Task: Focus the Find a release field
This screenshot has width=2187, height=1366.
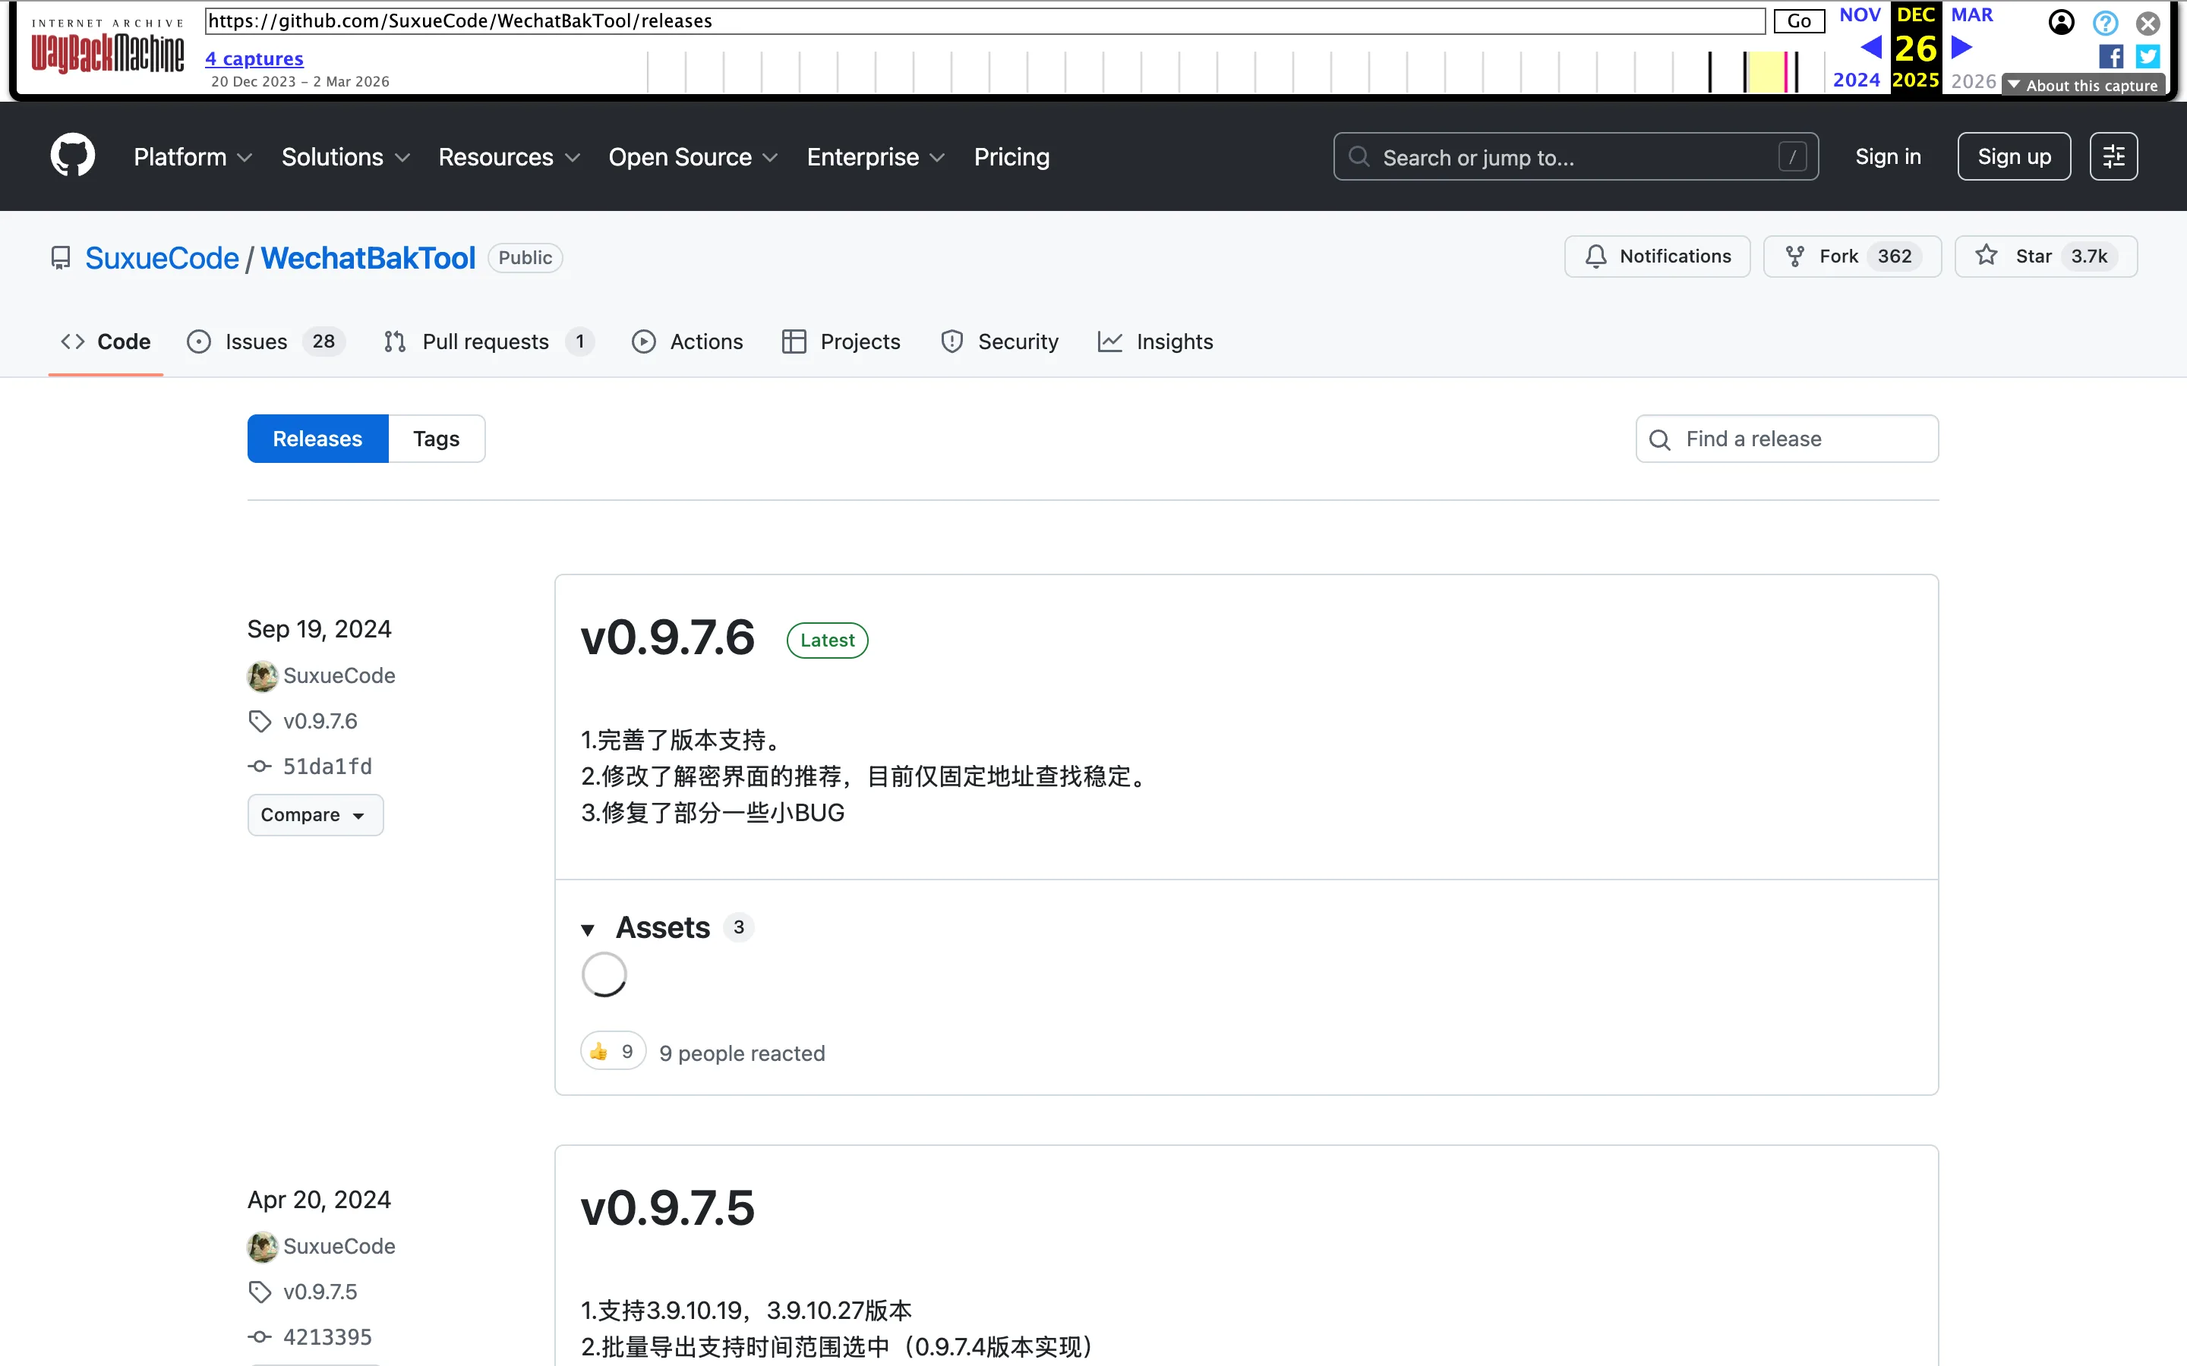Action: (1787, 439)
